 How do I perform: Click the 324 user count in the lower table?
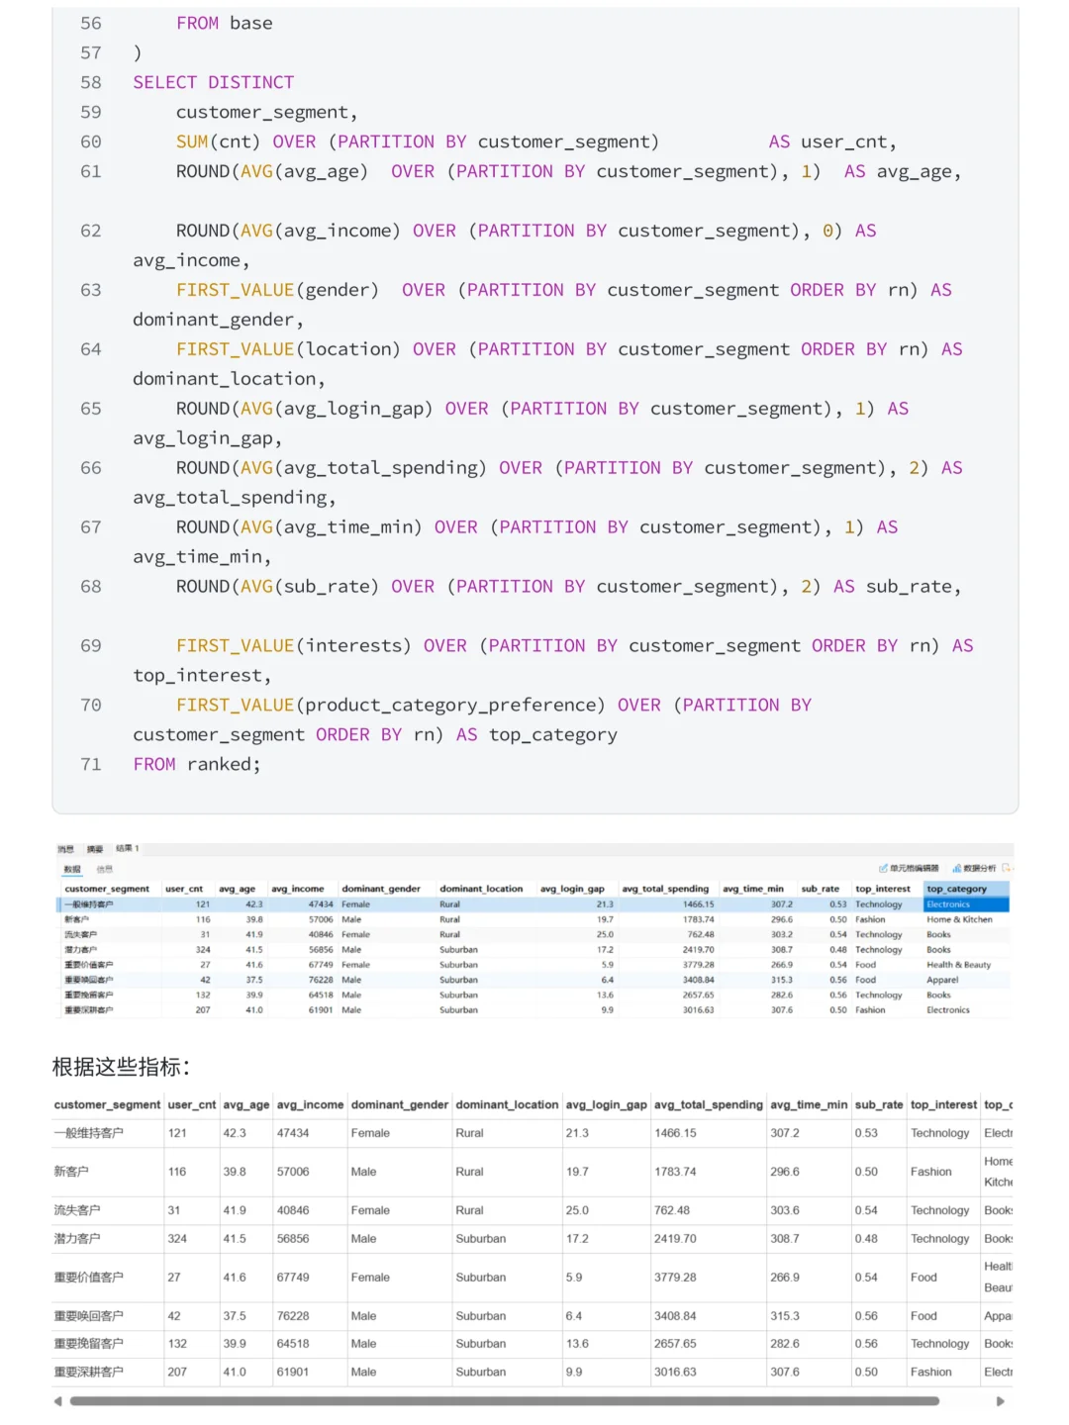coord(177,1239)
